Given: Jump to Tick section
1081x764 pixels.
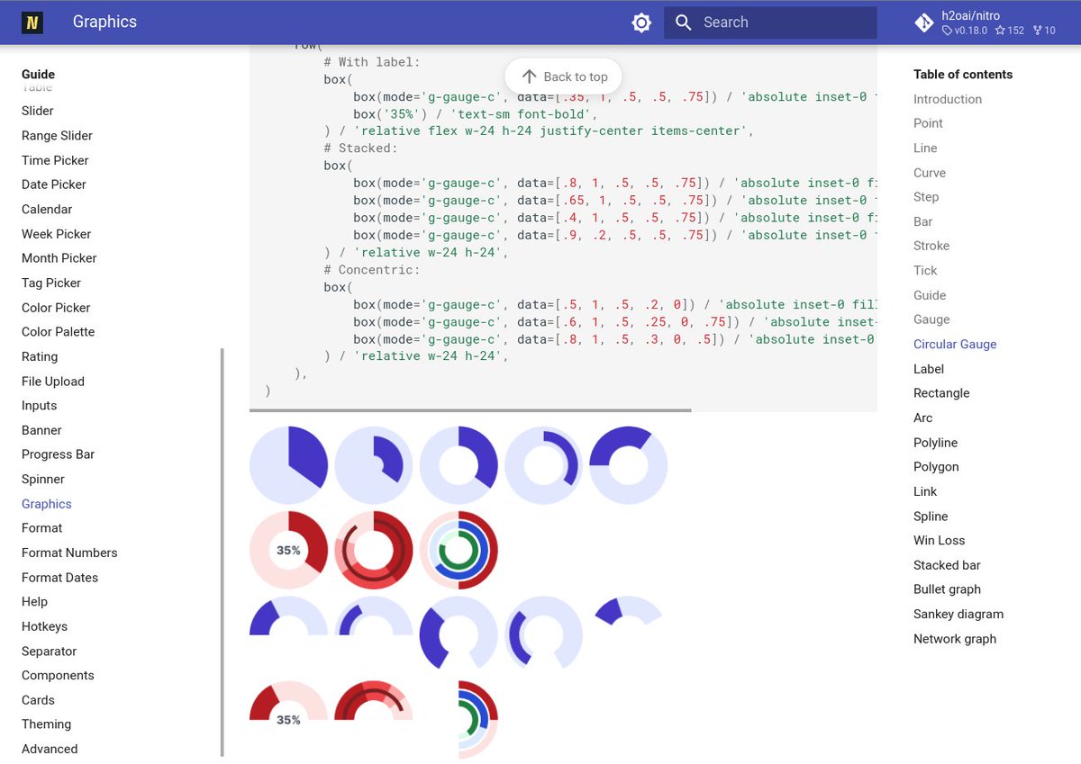Looking at the screenshot, I should [x=925, y=271].
